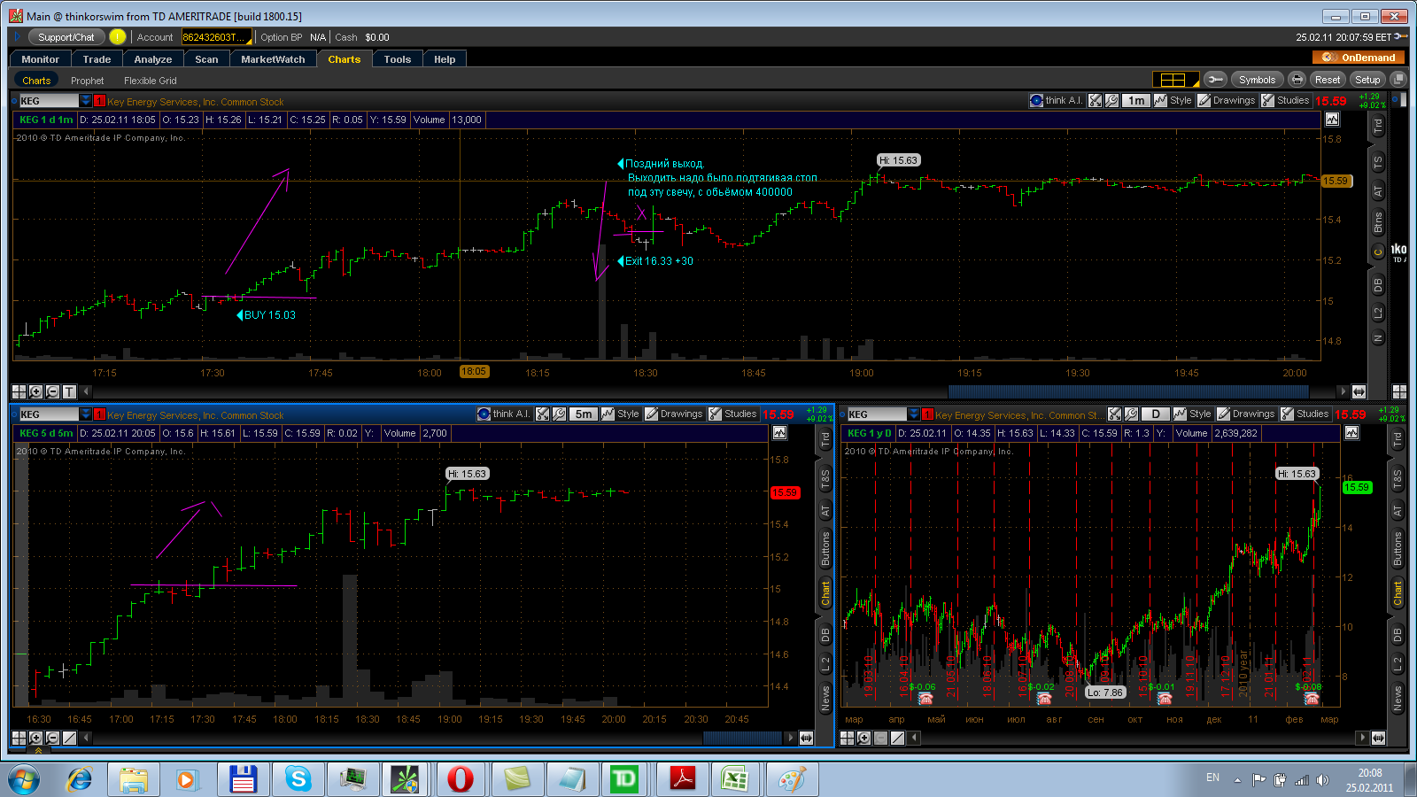
Task: Toggle the L2 side panel on top chart
Action: click(x=1378, y=313)
